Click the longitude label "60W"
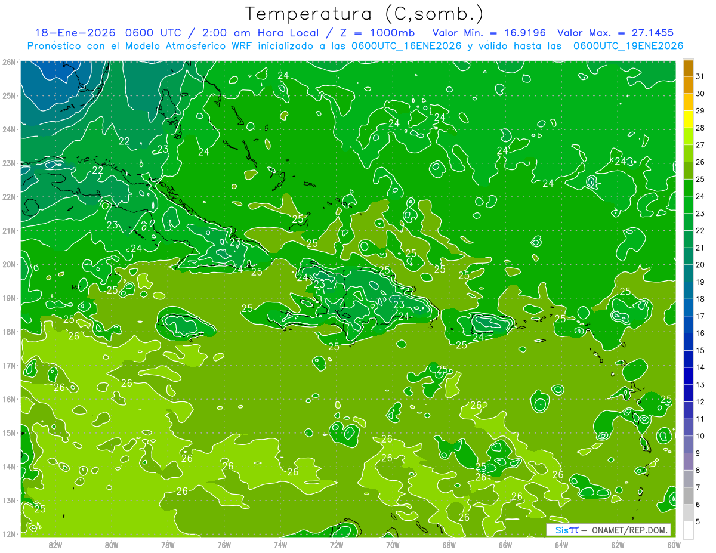The height and width of the screenshot is (553, 716). click(674, 545)
